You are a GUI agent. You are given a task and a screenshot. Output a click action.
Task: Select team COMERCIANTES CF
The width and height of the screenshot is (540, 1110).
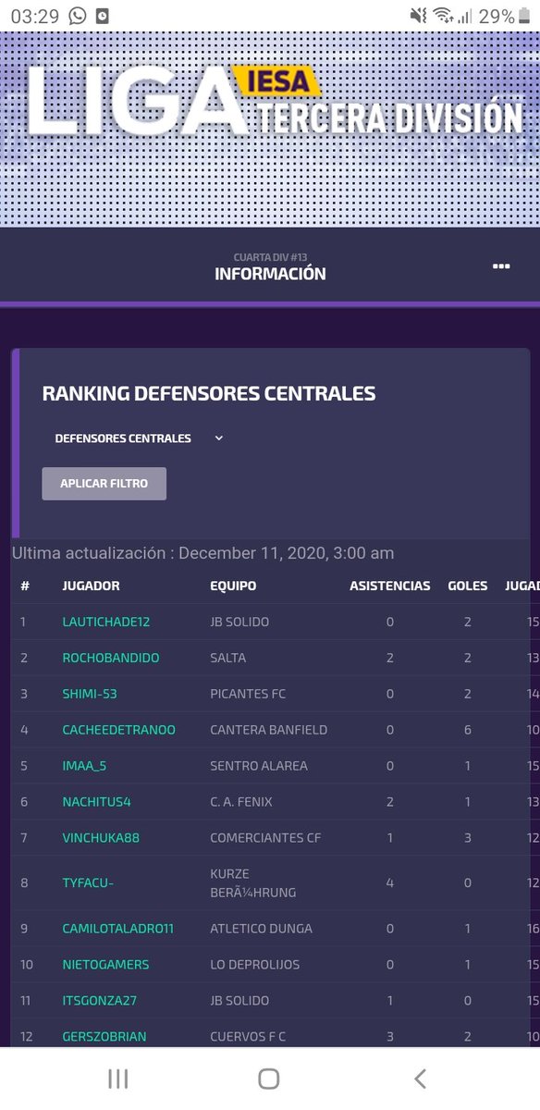264,838
